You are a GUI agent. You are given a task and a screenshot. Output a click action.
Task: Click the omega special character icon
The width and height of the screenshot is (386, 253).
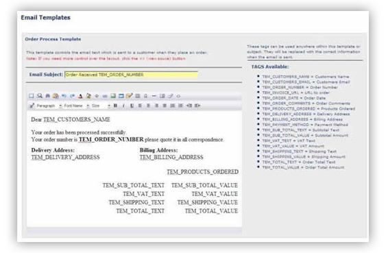pos(146,96)
